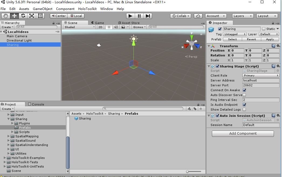Open the GameObject menu
This screenshot has width=282, height=177.
[x=42, y=9]
